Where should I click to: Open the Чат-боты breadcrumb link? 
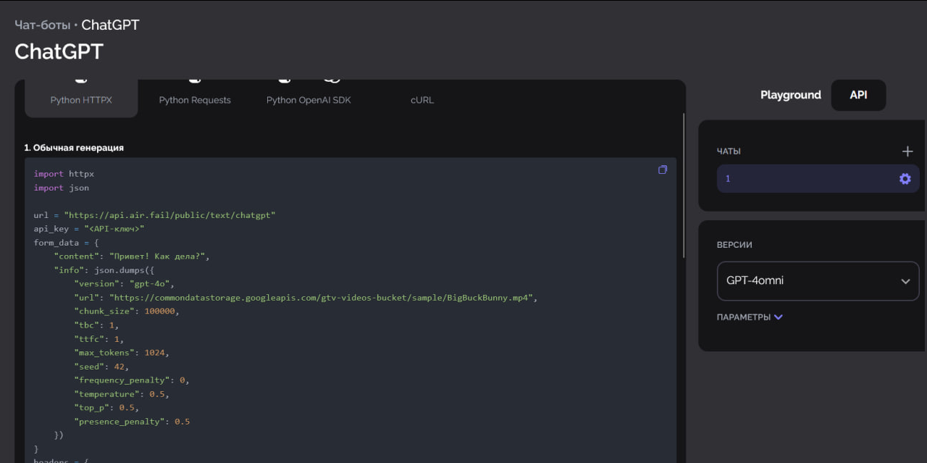coord(43,25)
